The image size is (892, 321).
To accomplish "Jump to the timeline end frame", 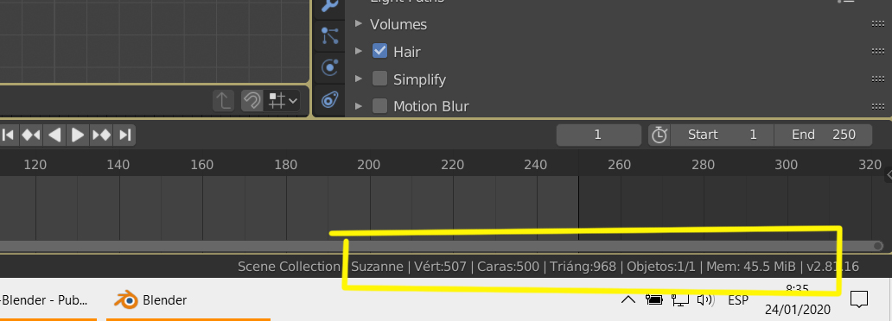I will pos(124,135).
